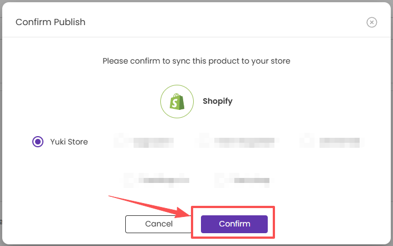Select the left blurred radio in second row
Image resolution: width=393 pixels, height=246 pixels.
[x=130, y=180]
